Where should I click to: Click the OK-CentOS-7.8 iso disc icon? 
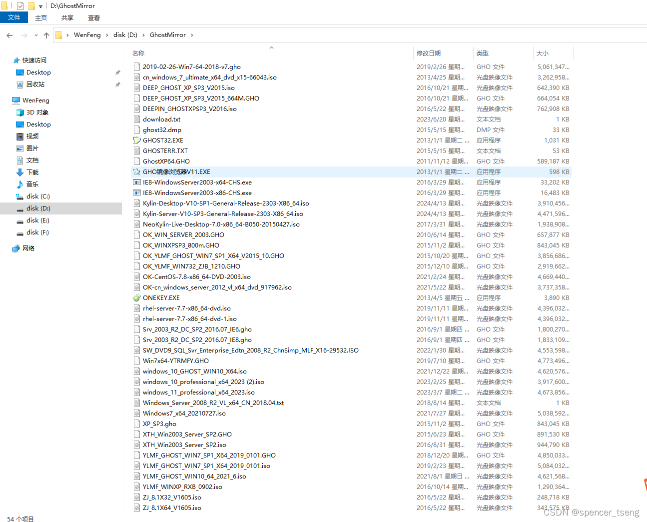click(137, 277)
